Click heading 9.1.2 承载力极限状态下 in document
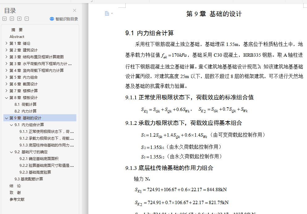307x214 pixels. coord(184,123)
